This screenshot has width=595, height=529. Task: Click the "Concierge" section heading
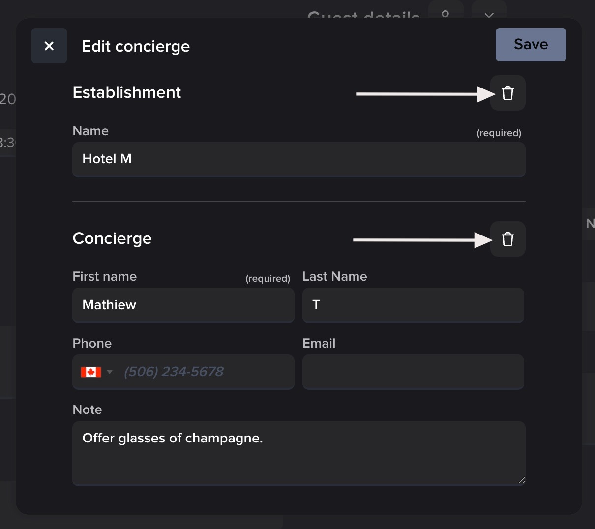(x=112, y=238)
